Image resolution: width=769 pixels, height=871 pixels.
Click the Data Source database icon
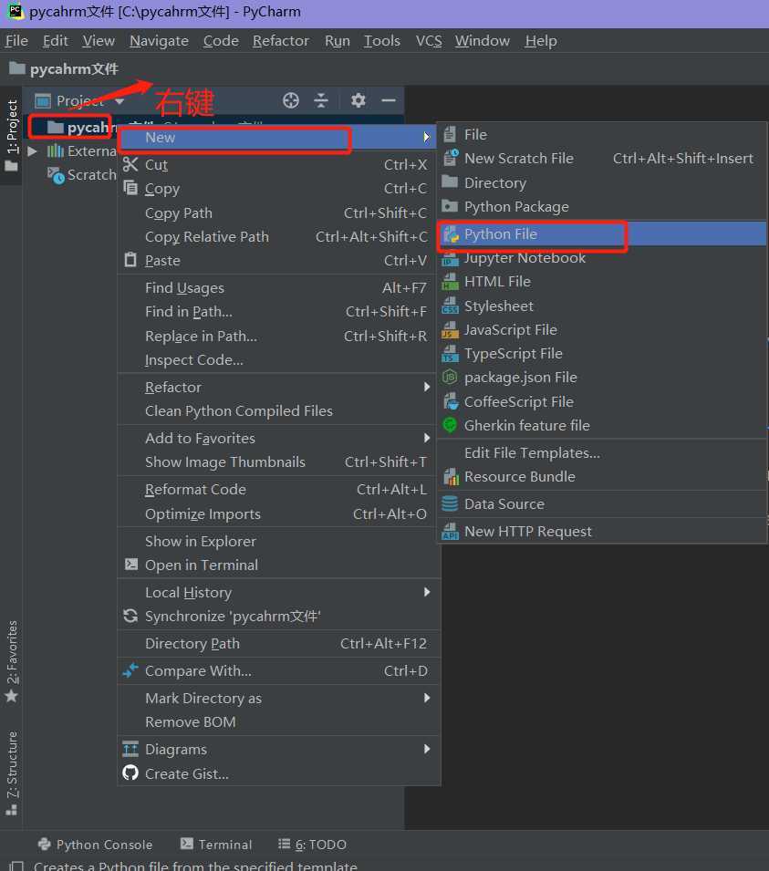pos(450,503)
